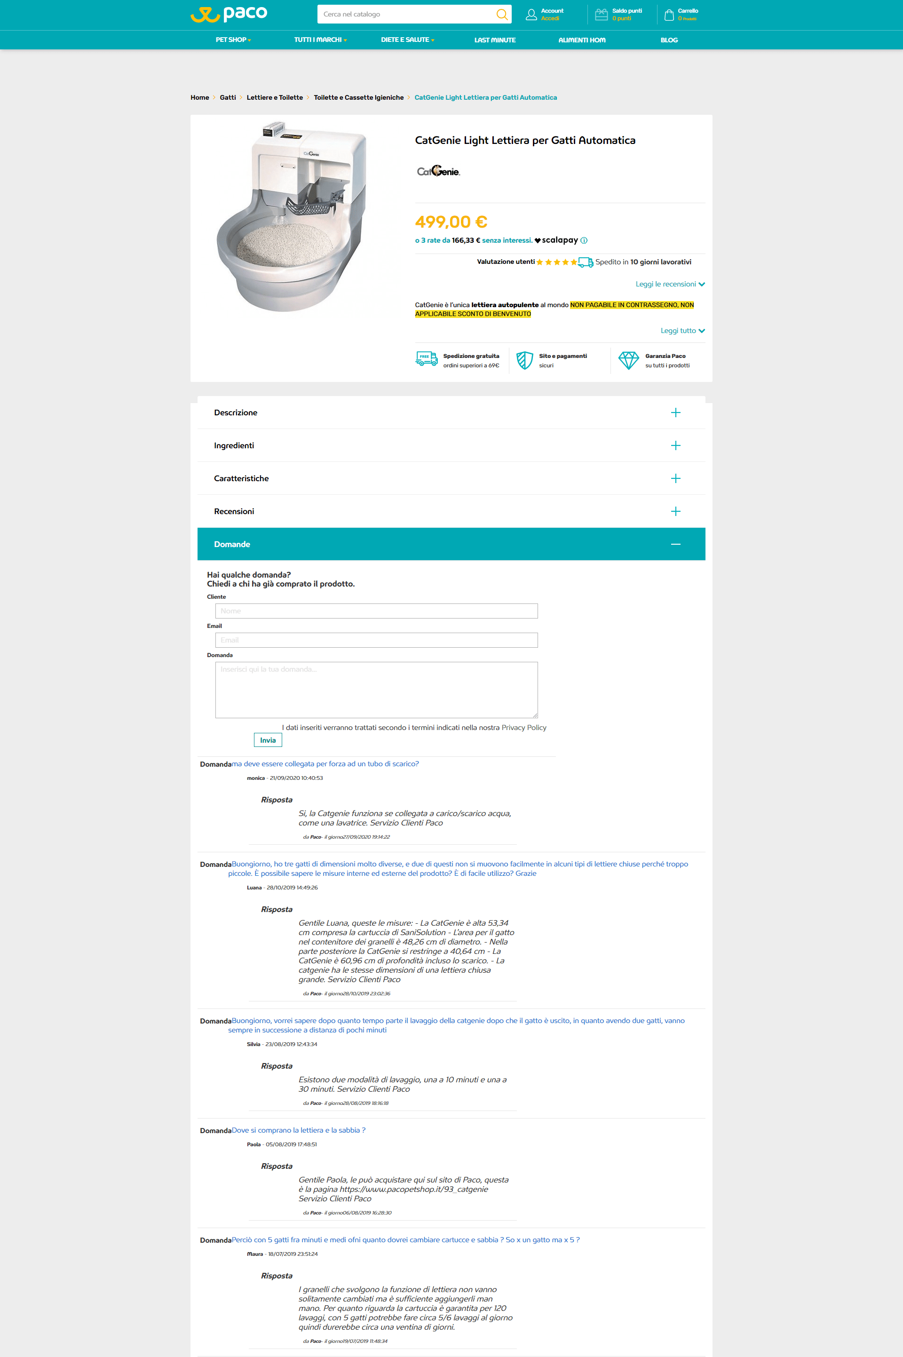The height and width of the screenshot is (1357, 903).
Task: Click the Saldo punti gift icon
Action: (x=601, y=15)
